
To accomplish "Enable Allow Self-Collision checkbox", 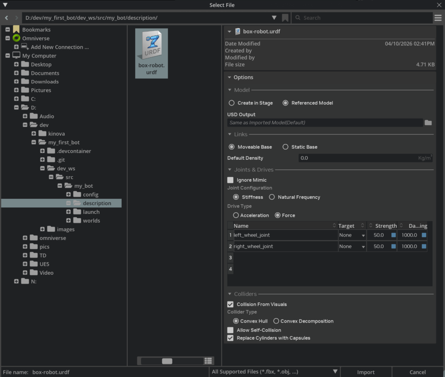I will (230, 330).
